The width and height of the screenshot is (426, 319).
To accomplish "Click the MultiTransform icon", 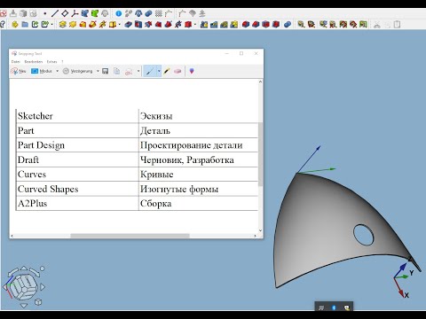I will click(x=234, y=25).
